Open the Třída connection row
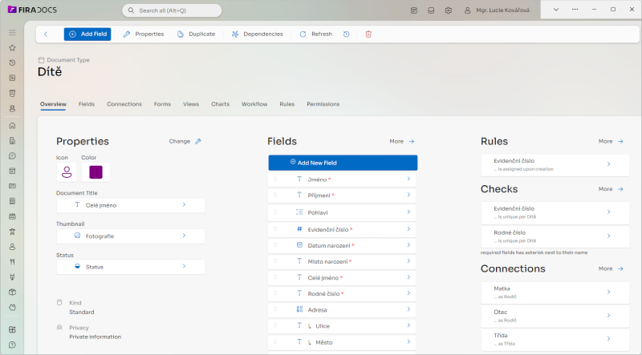642x355 pixels. (x=555, y=339)
